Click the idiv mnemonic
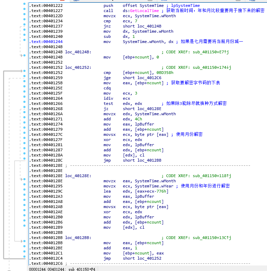Screen dimensions: 267x271 pyautogui.click(x=108, y=98)
